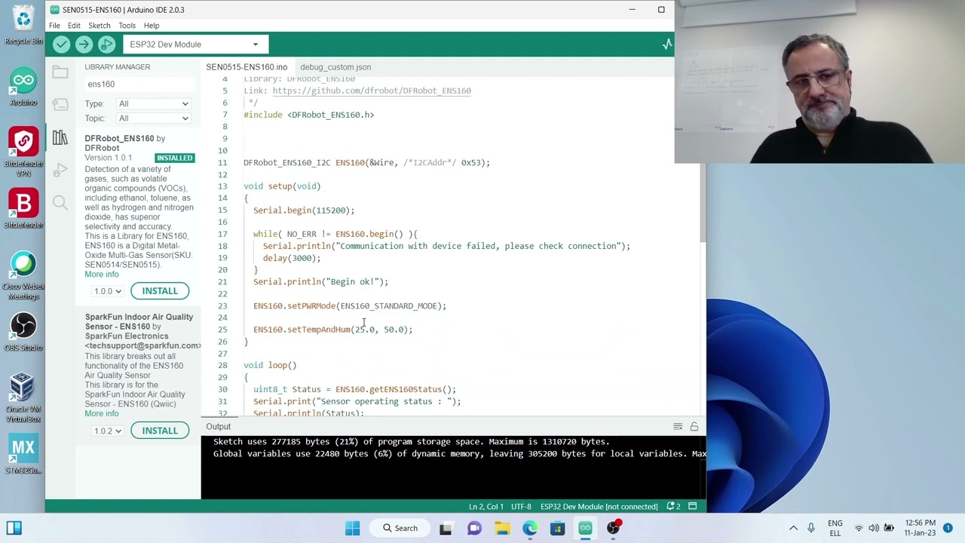
Task: Click the Arduino IDE taskbar button
Action: (x=586, y=528)
